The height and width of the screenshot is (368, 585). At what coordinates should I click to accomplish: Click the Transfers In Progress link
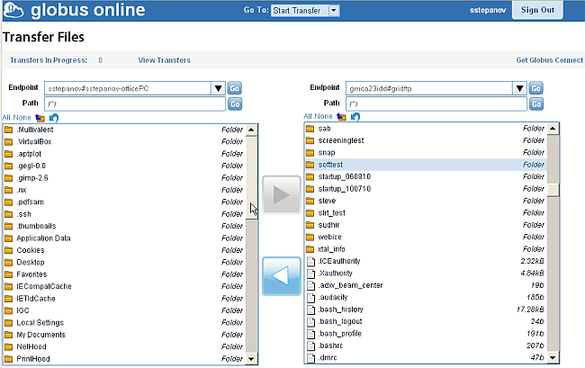[x=49, y=60]
